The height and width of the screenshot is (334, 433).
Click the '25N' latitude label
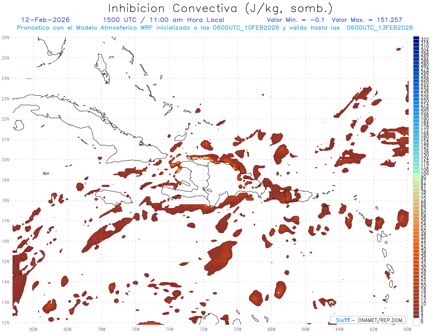[x=5, y=58]
